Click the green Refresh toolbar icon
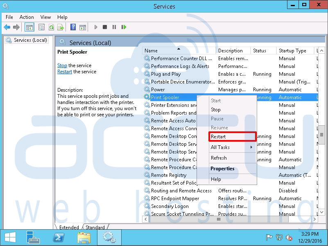This screenshot has width=328, height=246. tap(51, 27)
